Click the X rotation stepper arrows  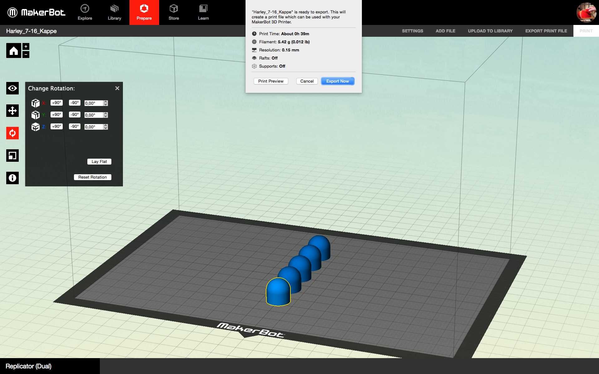(x=106, y=103)
